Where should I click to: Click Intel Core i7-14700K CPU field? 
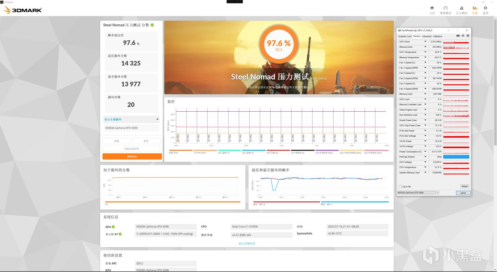coord(262,227)
